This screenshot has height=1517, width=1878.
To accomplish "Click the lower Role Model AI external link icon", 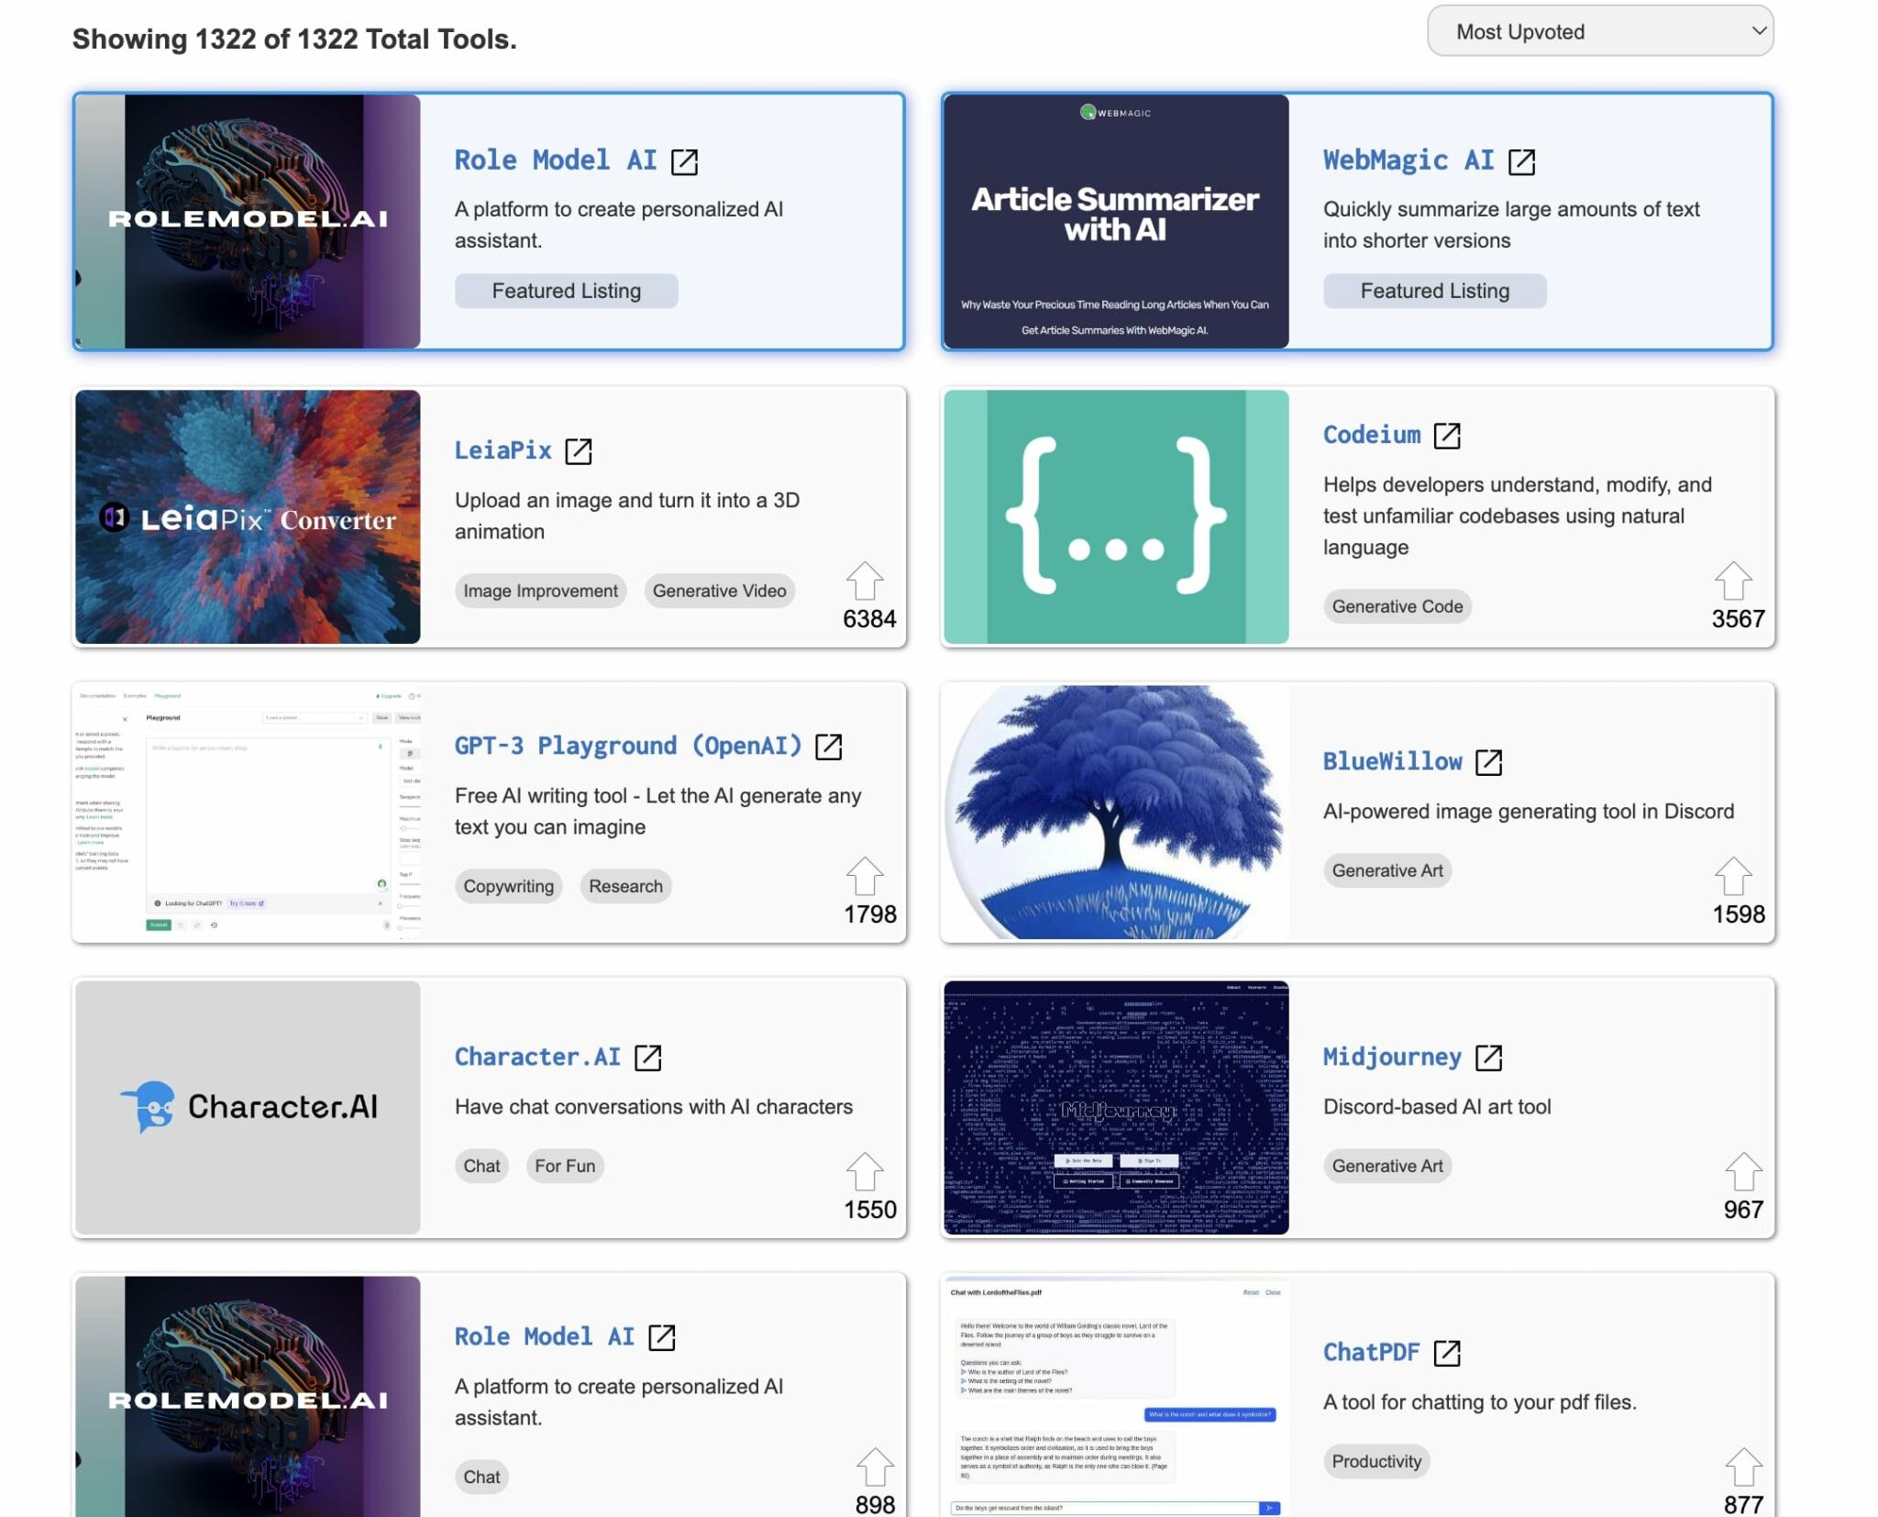I will (663, 1336).
